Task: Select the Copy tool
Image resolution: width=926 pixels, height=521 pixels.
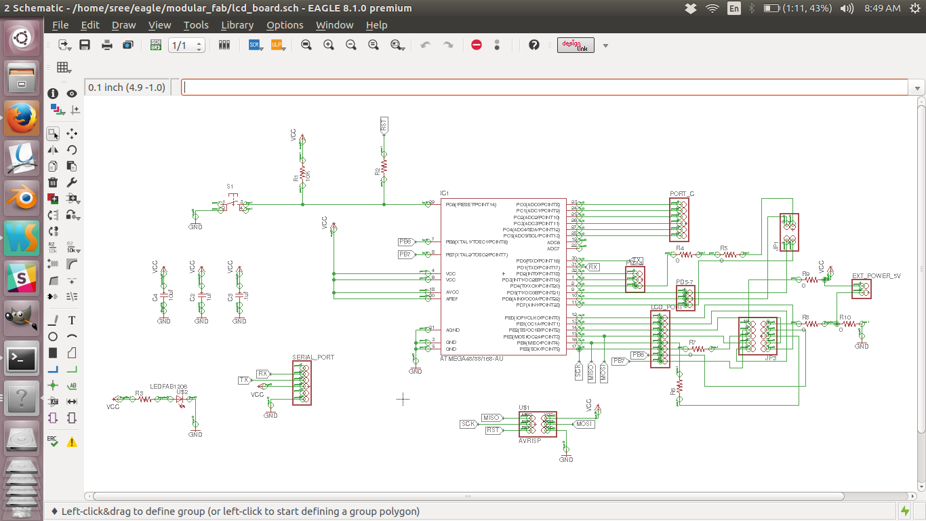Action: point(53,166)
